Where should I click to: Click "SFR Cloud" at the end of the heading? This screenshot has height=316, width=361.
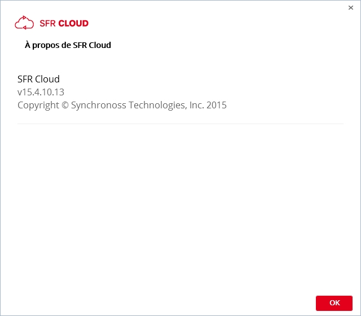92,45
